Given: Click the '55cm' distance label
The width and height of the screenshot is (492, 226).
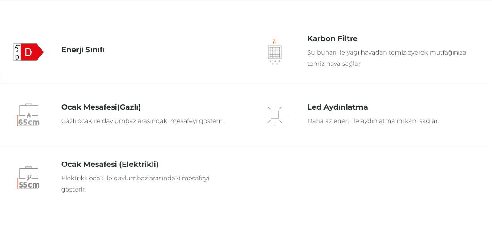Looking at the screenshot, I should [29, 185].
